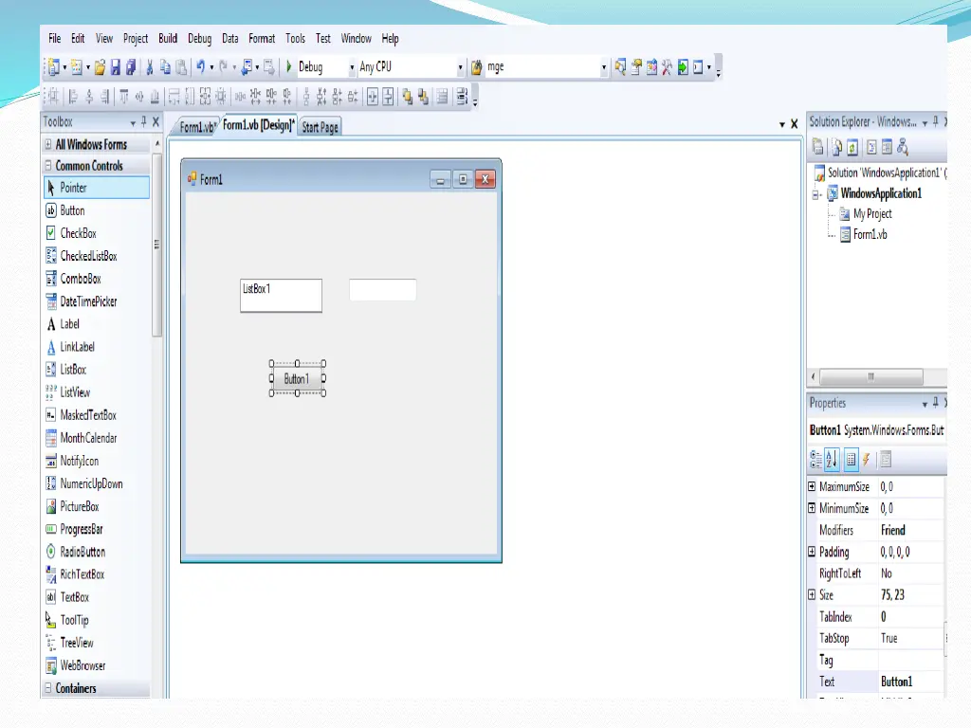This screenshot has width=971, height=728.
Task: Toggle the Solution Explorer auto-hide pin
Action: click(935, 121)
